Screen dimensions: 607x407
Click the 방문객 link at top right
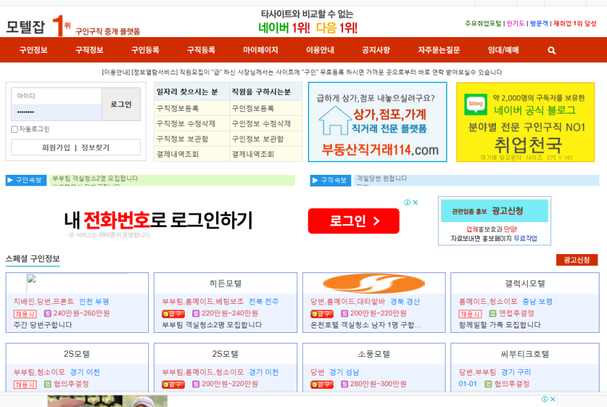click(x=539, y=23)
